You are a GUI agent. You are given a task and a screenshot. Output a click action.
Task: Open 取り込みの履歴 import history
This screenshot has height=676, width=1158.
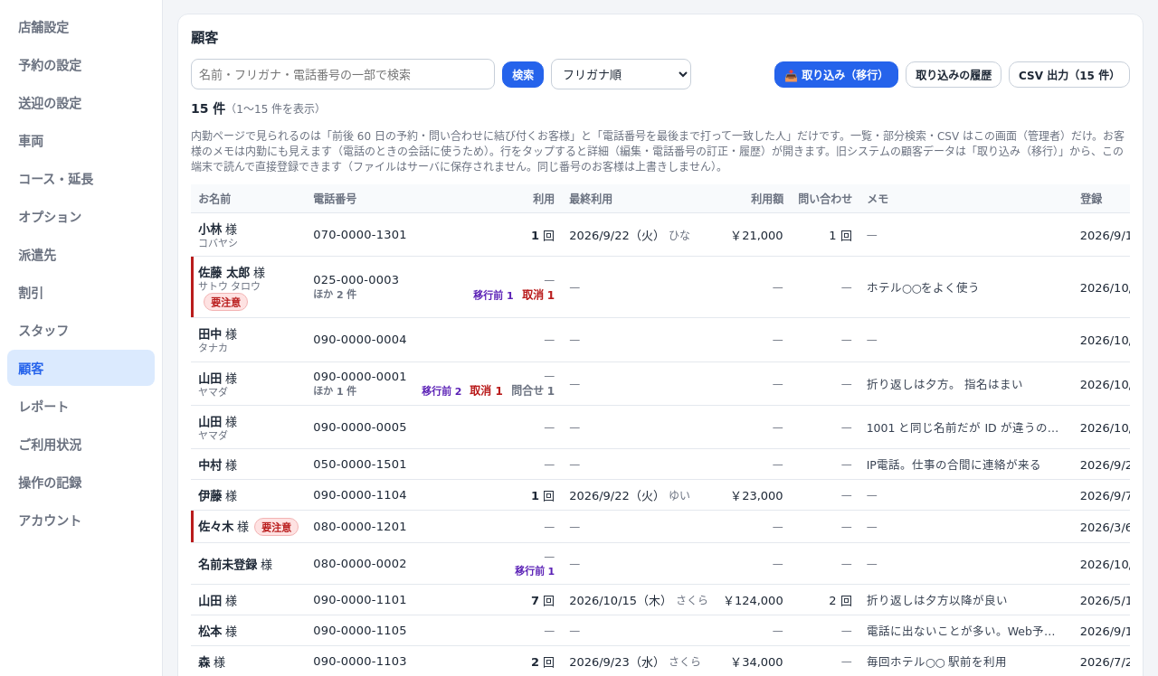pos(954,74)
